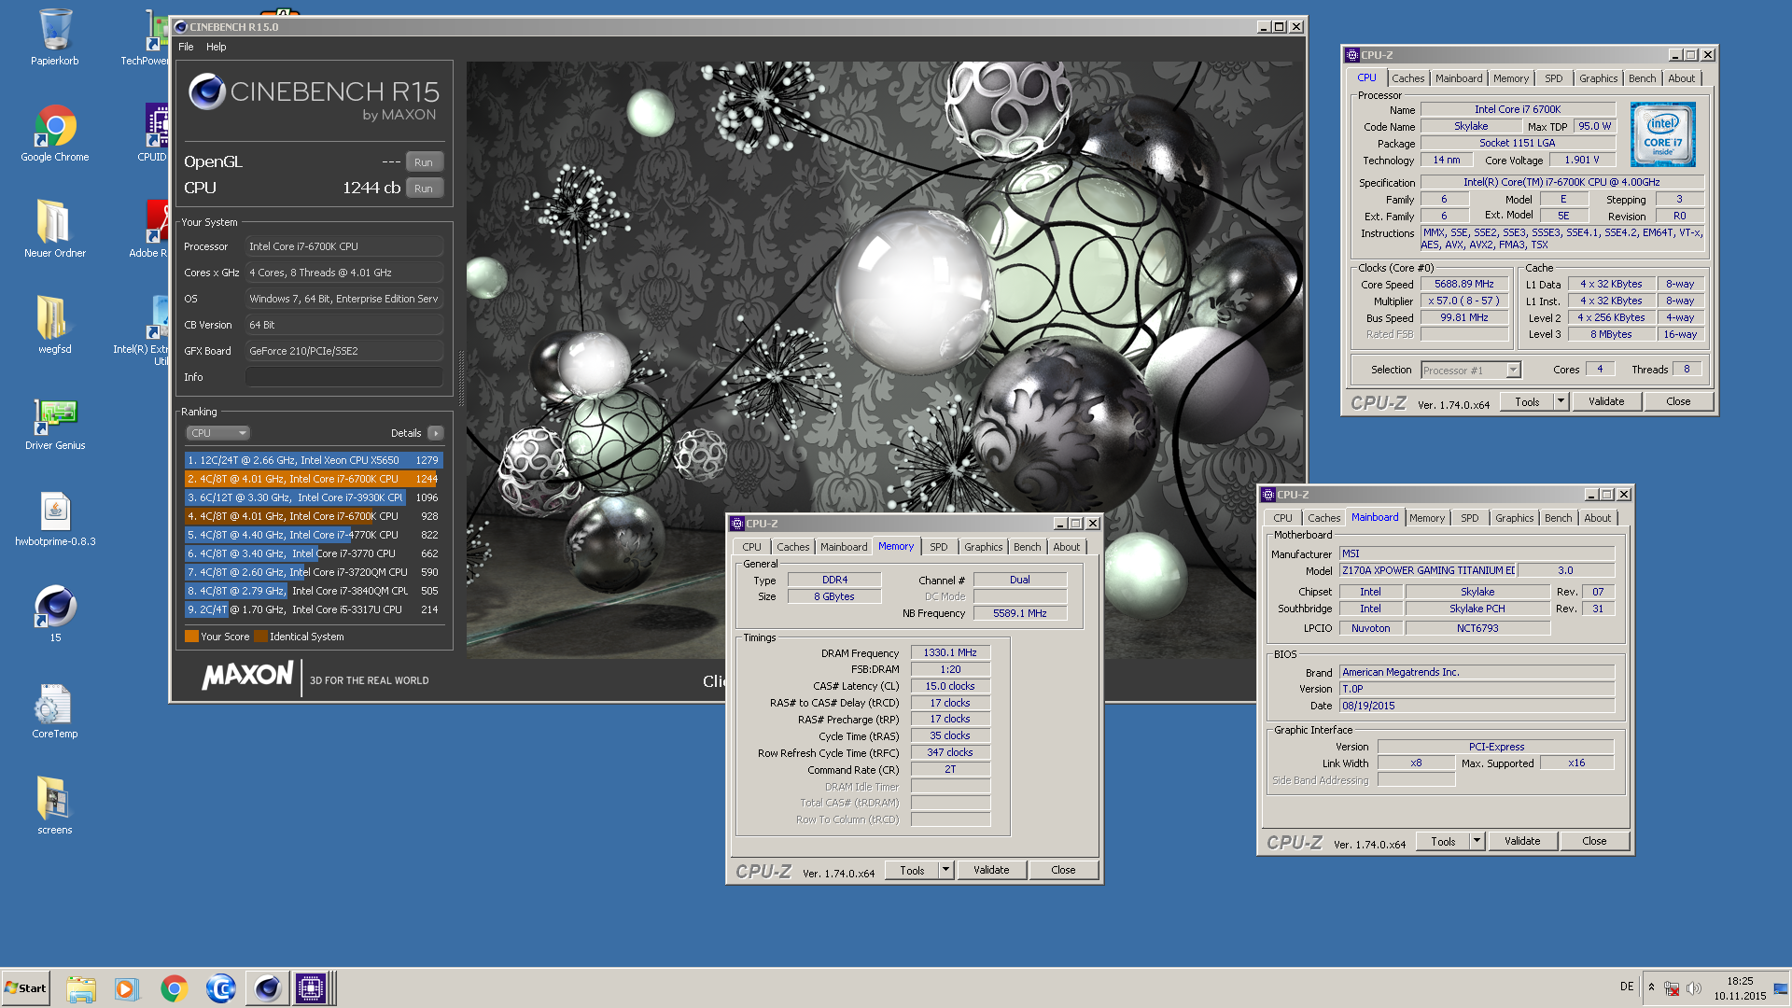Click Validate in the top CPU-Z window
Screen dimensions: 1792x1008
1606,401
